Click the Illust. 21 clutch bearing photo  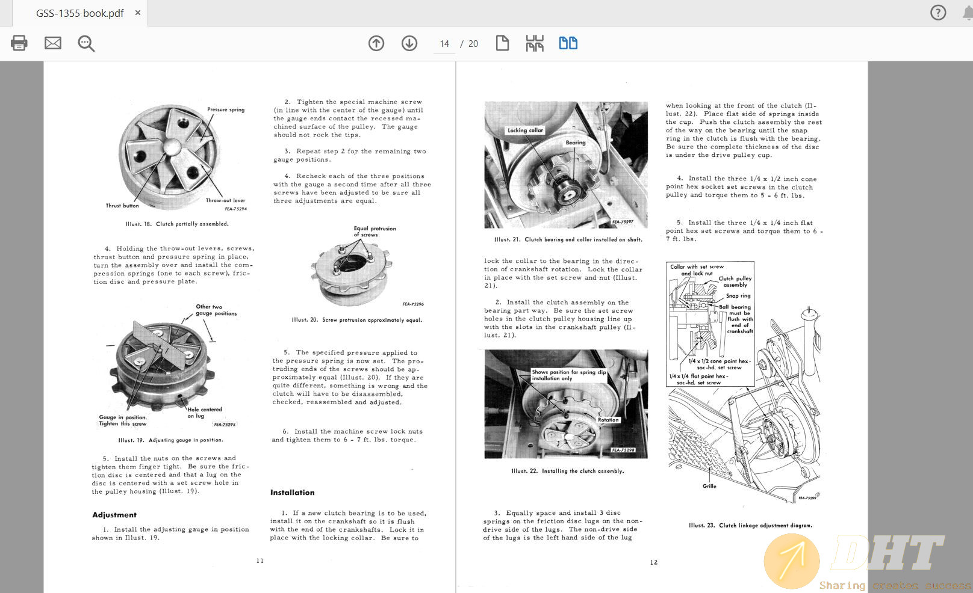[x=566, y=165]
